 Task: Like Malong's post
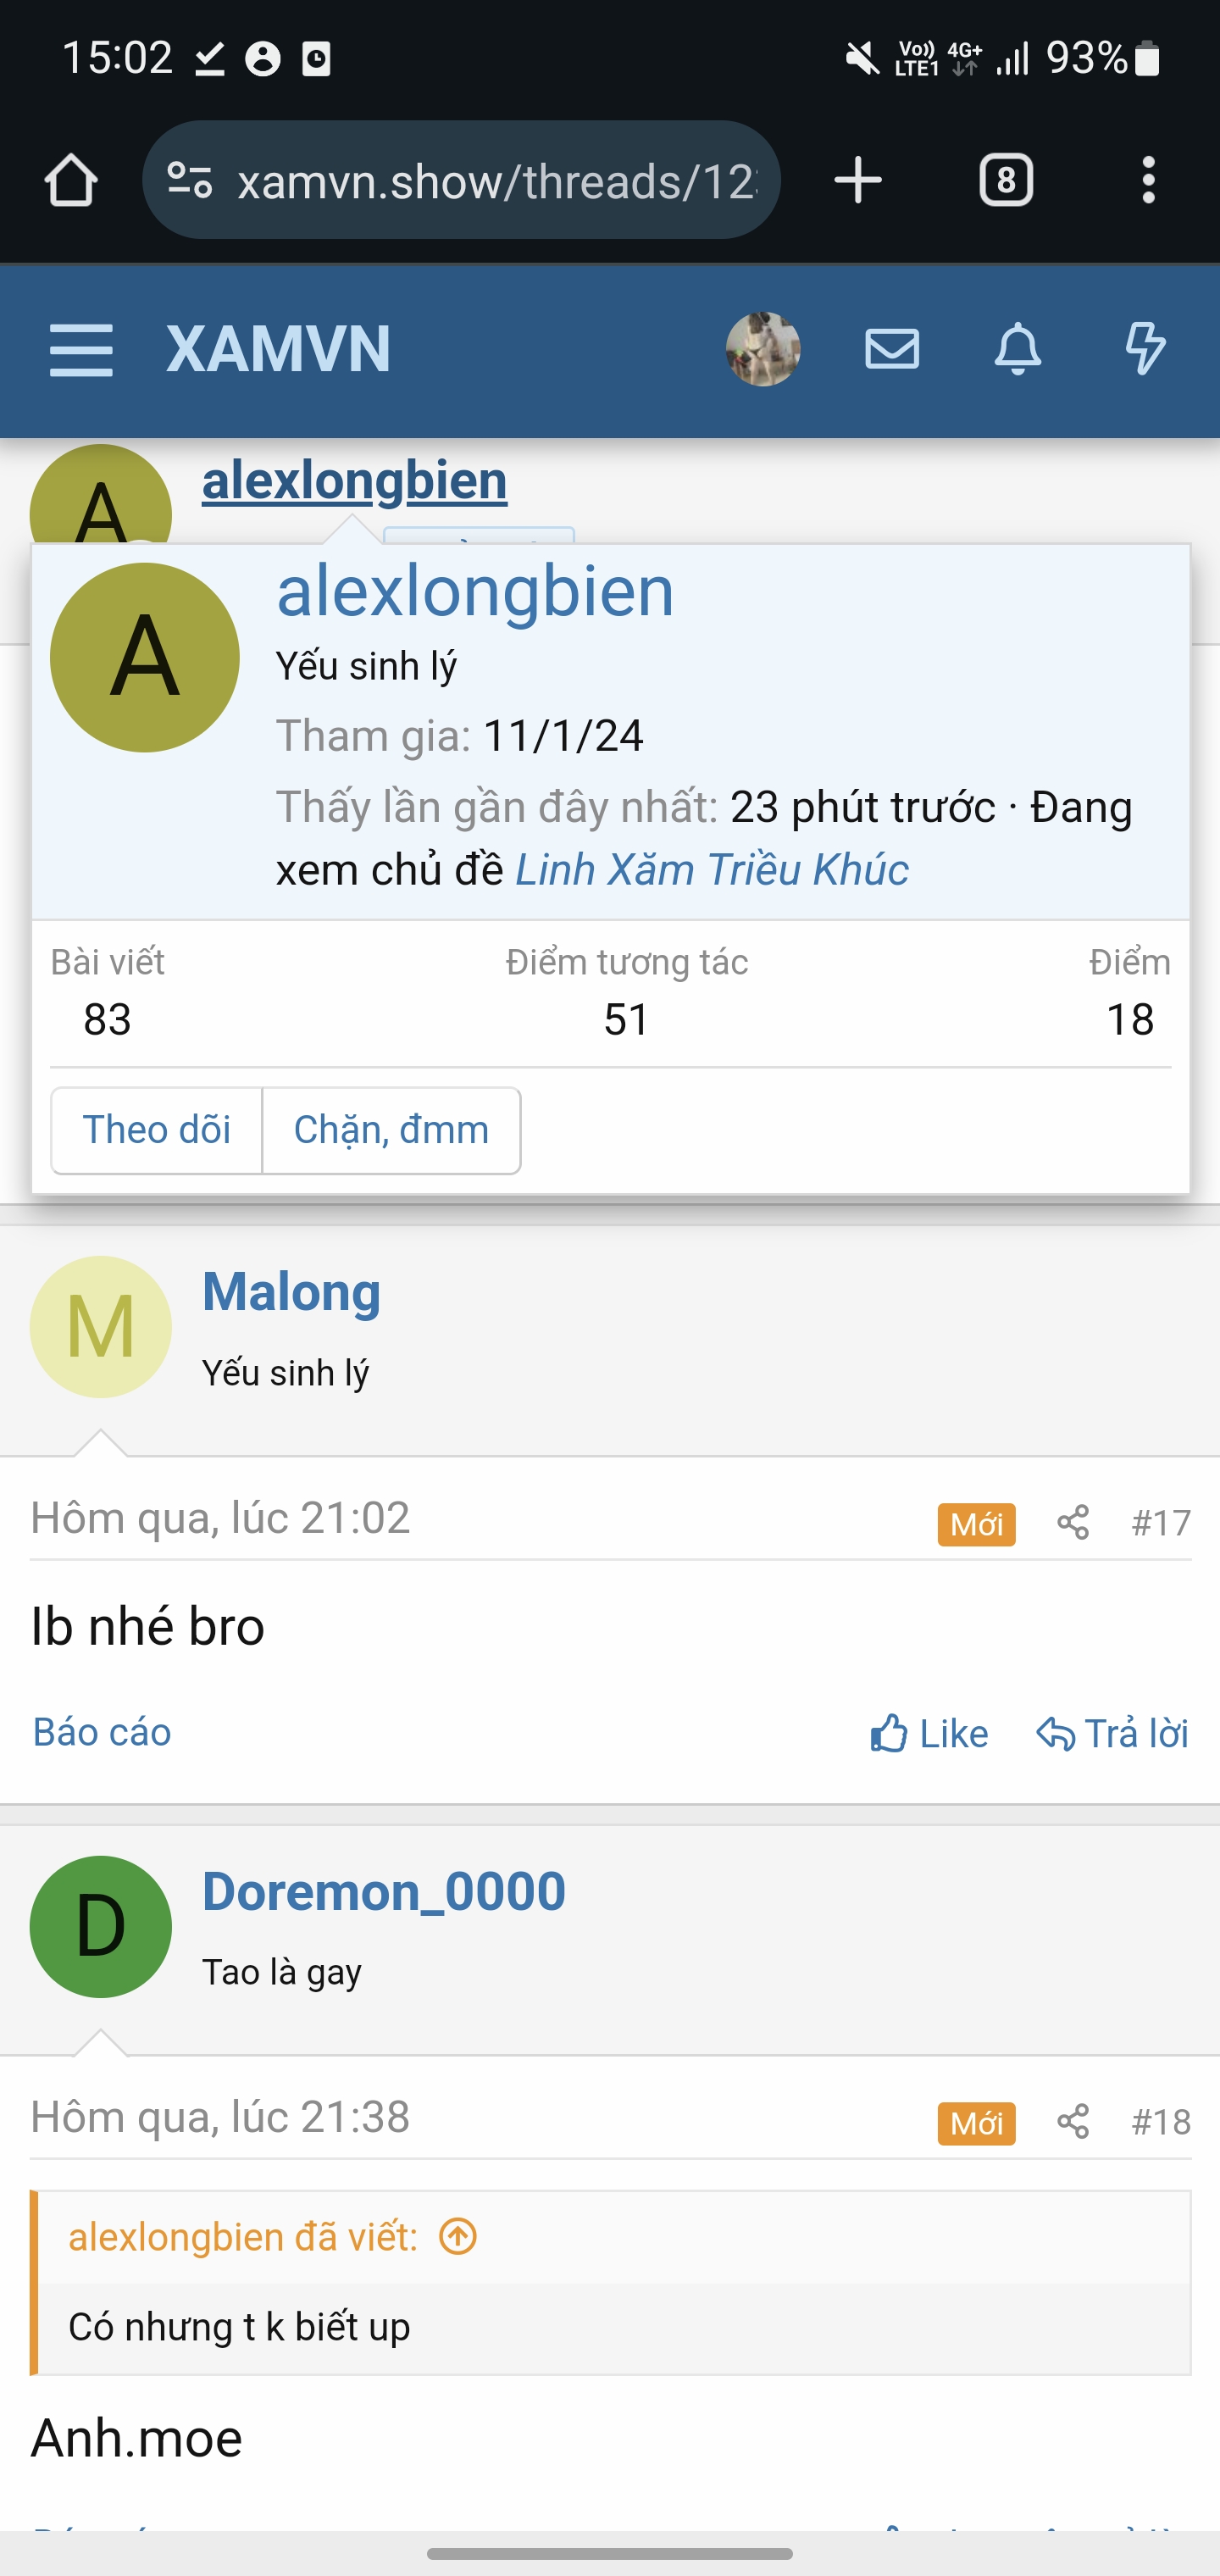click(x=929, y=1733)
